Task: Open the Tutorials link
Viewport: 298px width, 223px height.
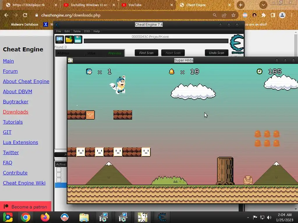Action: pos(13,122)
